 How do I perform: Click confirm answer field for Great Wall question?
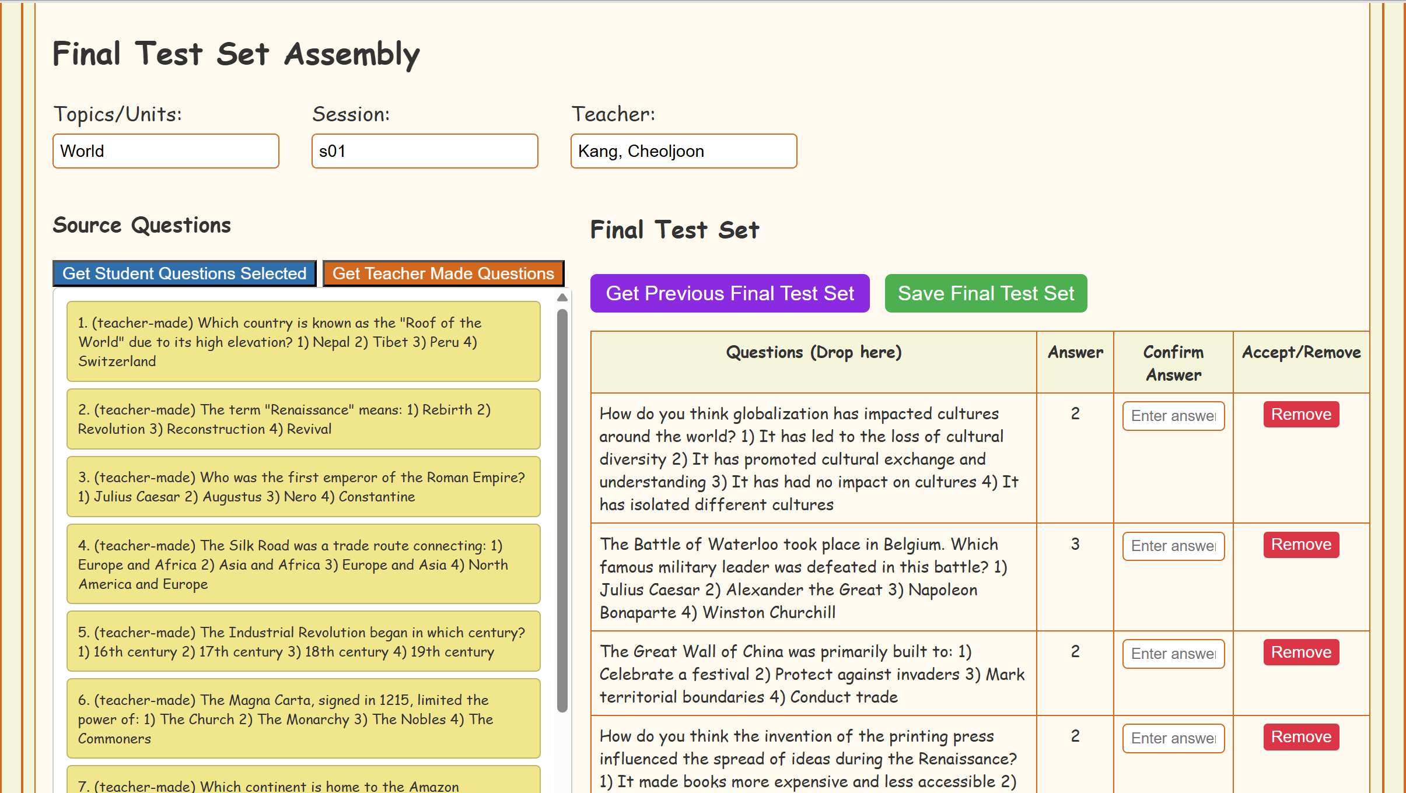click(1173, 654)
